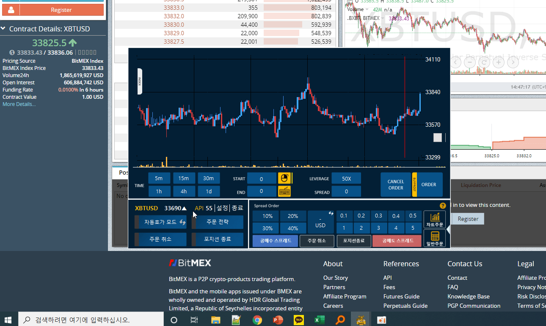The height and width of the screenshot is (326, 546).
Task: Click the SPREAD value input field
Action: (346, 192)
